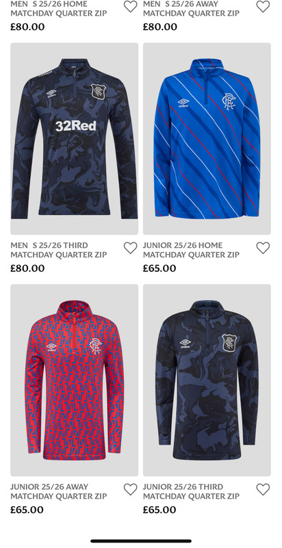This screenshot has width=282, height=548.
Task: Favorite the Men's 25/26 Away Quarter Zip
Action: 263,7
